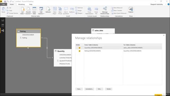Click the Active column header
Viewport: 170px width, 96px height.
(78, 45)
